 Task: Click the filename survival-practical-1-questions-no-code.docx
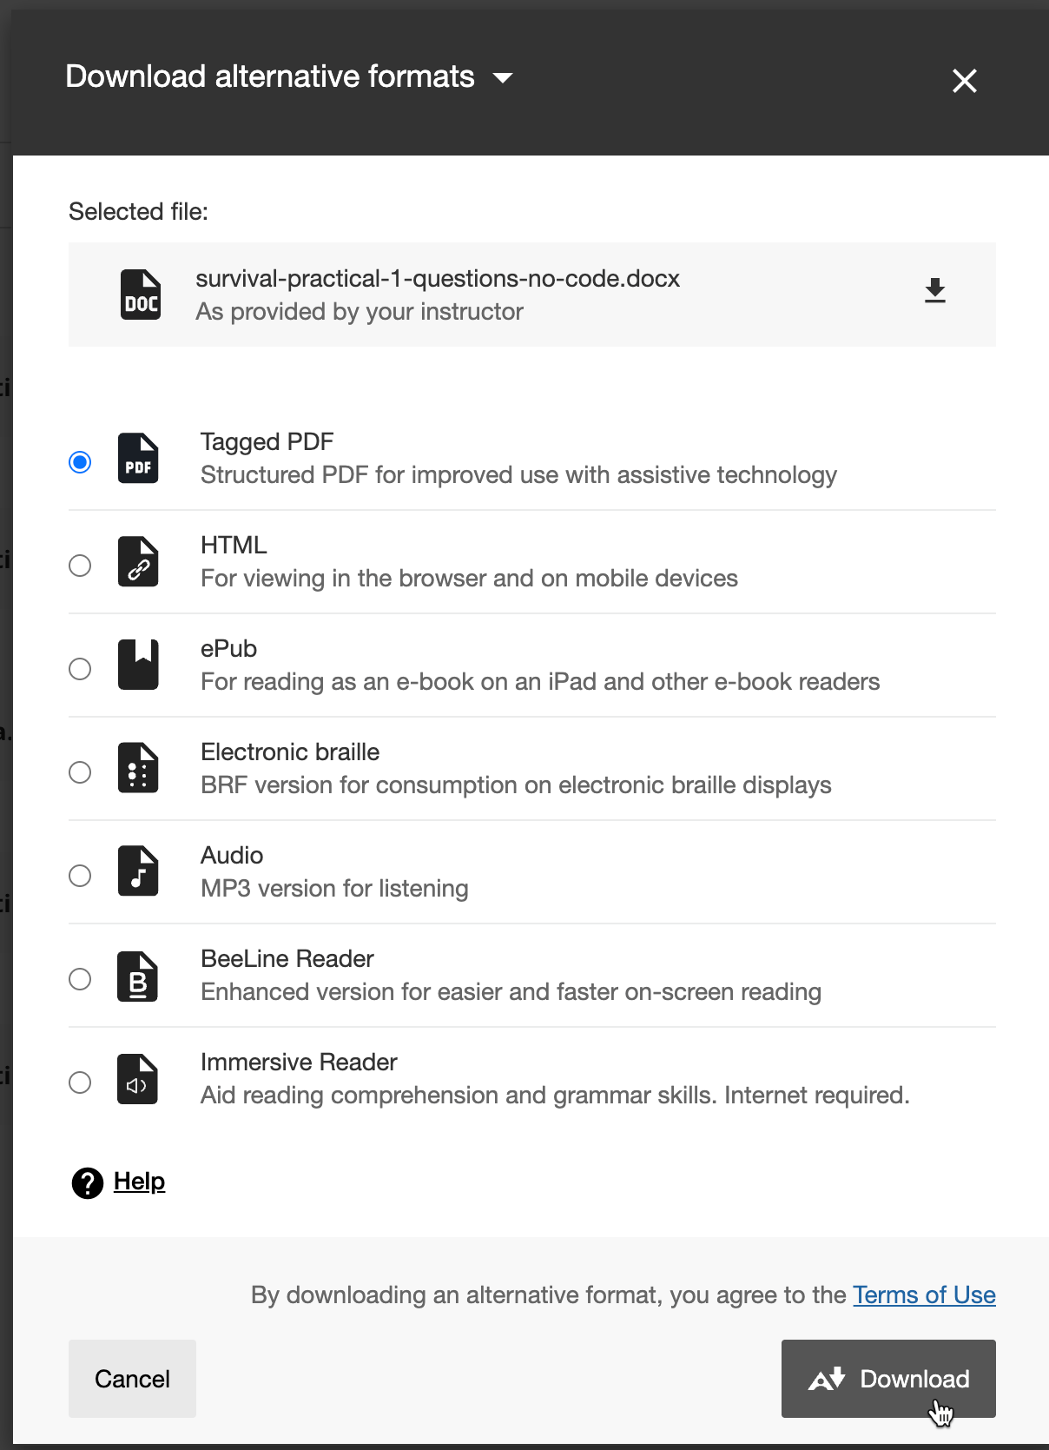click(438, 279)
